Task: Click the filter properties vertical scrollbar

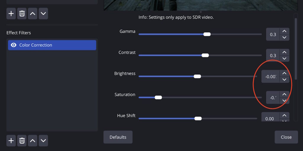Action: click(x=296, y=49)
